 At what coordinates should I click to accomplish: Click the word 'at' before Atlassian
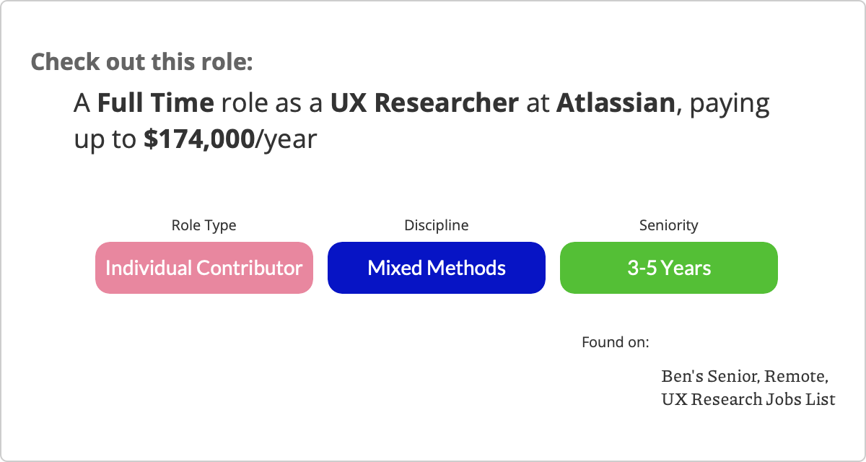coord(538,104)
